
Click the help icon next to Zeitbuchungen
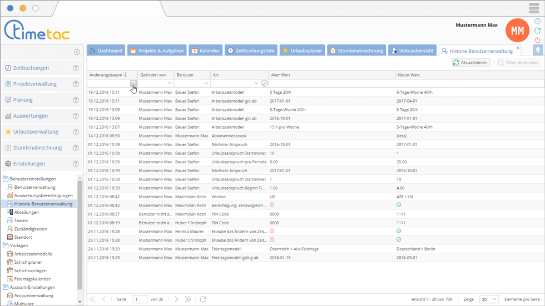[x=76, y=68]
